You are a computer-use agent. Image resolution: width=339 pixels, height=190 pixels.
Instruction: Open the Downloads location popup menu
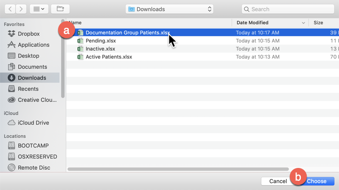tap(169, 9)
